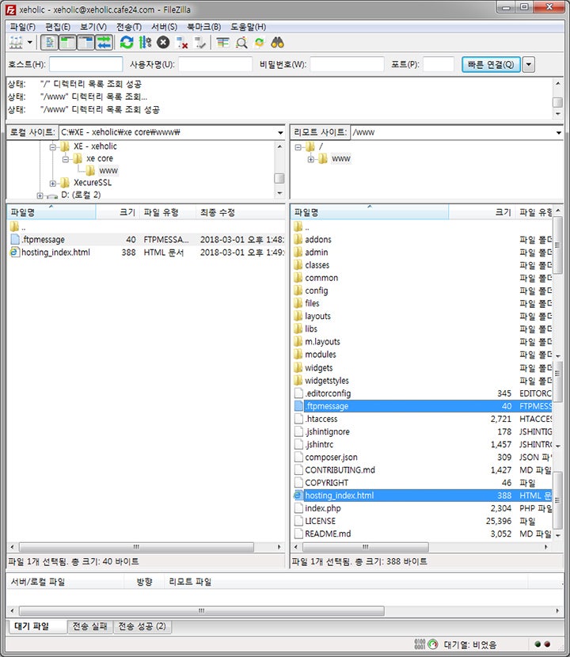Sort local list by 파일 유형 column

point(168,212)
